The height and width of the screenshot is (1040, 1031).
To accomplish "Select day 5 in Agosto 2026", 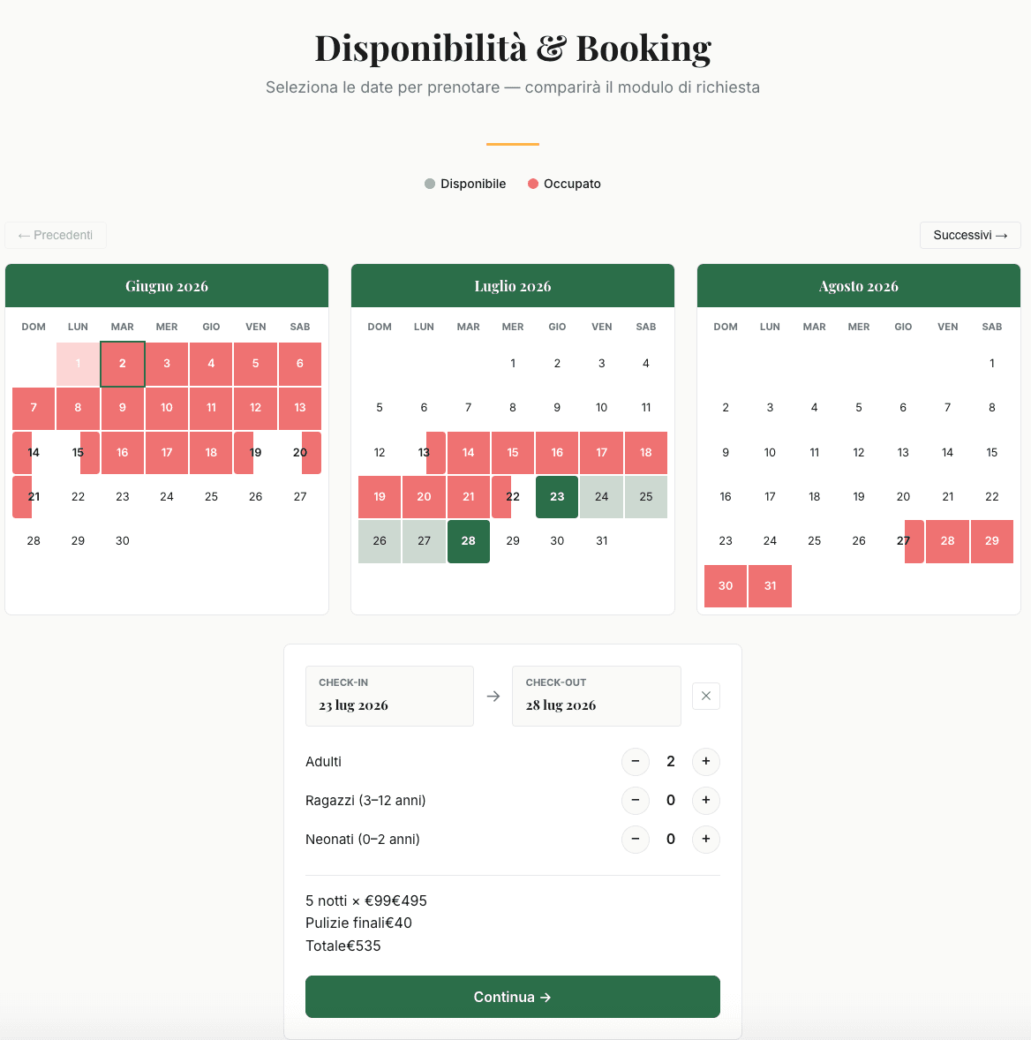I will click(x=859, y=408).
